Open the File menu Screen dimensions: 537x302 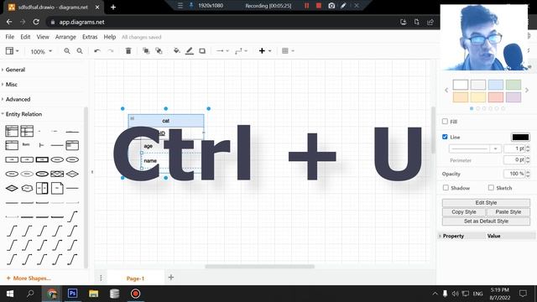tap(9, 37)
